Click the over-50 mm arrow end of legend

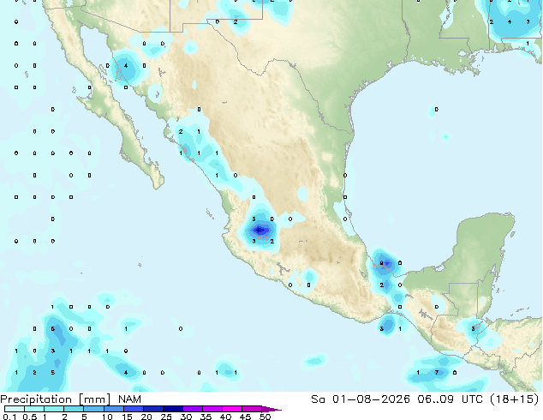pyautogui.click(x=271, y=409)
